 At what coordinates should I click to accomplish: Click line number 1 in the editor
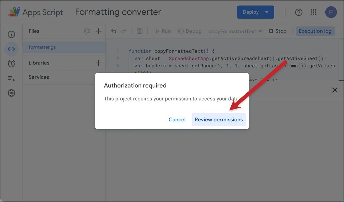(118, 51)
